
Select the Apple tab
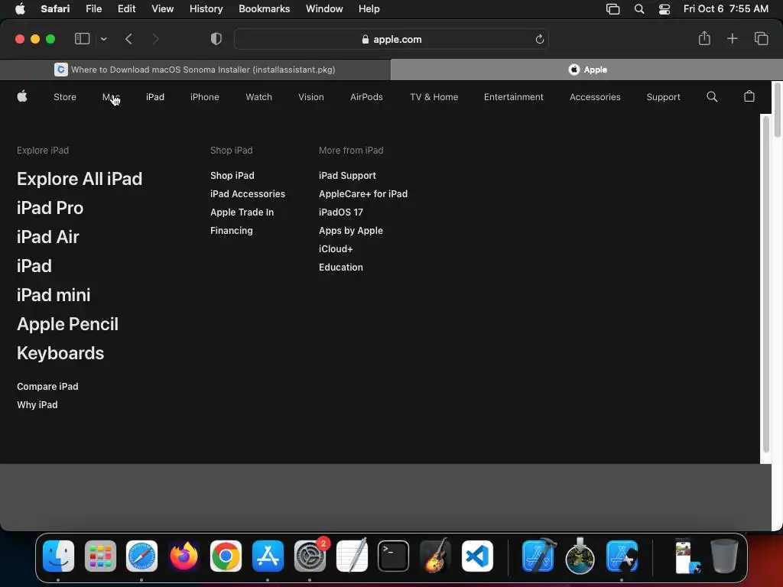[586, 70]
